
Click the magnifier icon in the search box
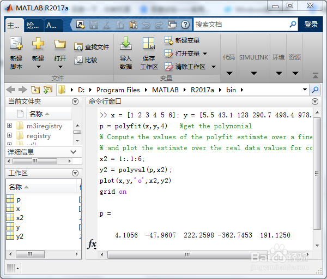(293, 25)
